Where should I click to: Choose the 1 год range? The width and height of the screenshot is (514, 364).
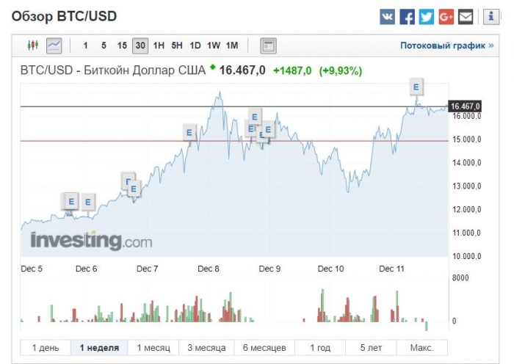coord(321,348)
